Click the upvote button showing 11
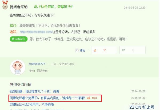The width and height of the screenshot is (160, 110). 104,50
